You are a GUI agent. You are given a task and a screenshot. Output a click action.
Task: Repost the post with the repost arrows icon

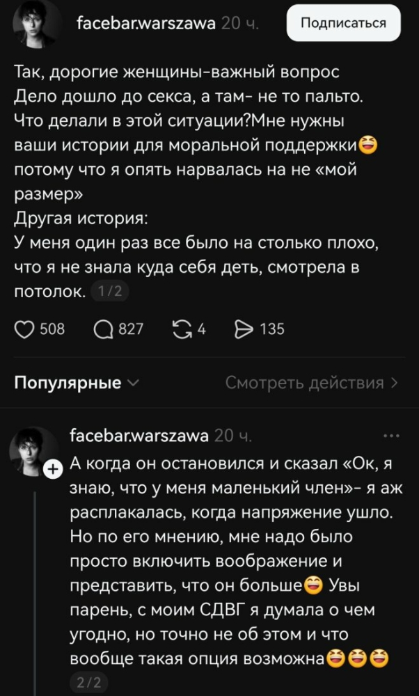click(x=182, y=329)
